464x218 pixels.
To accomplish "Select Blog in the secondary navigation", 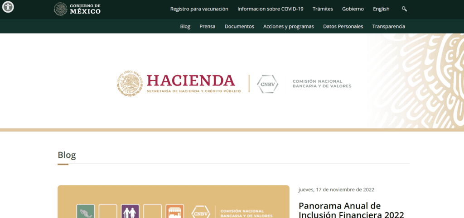I will pos(185,27).
